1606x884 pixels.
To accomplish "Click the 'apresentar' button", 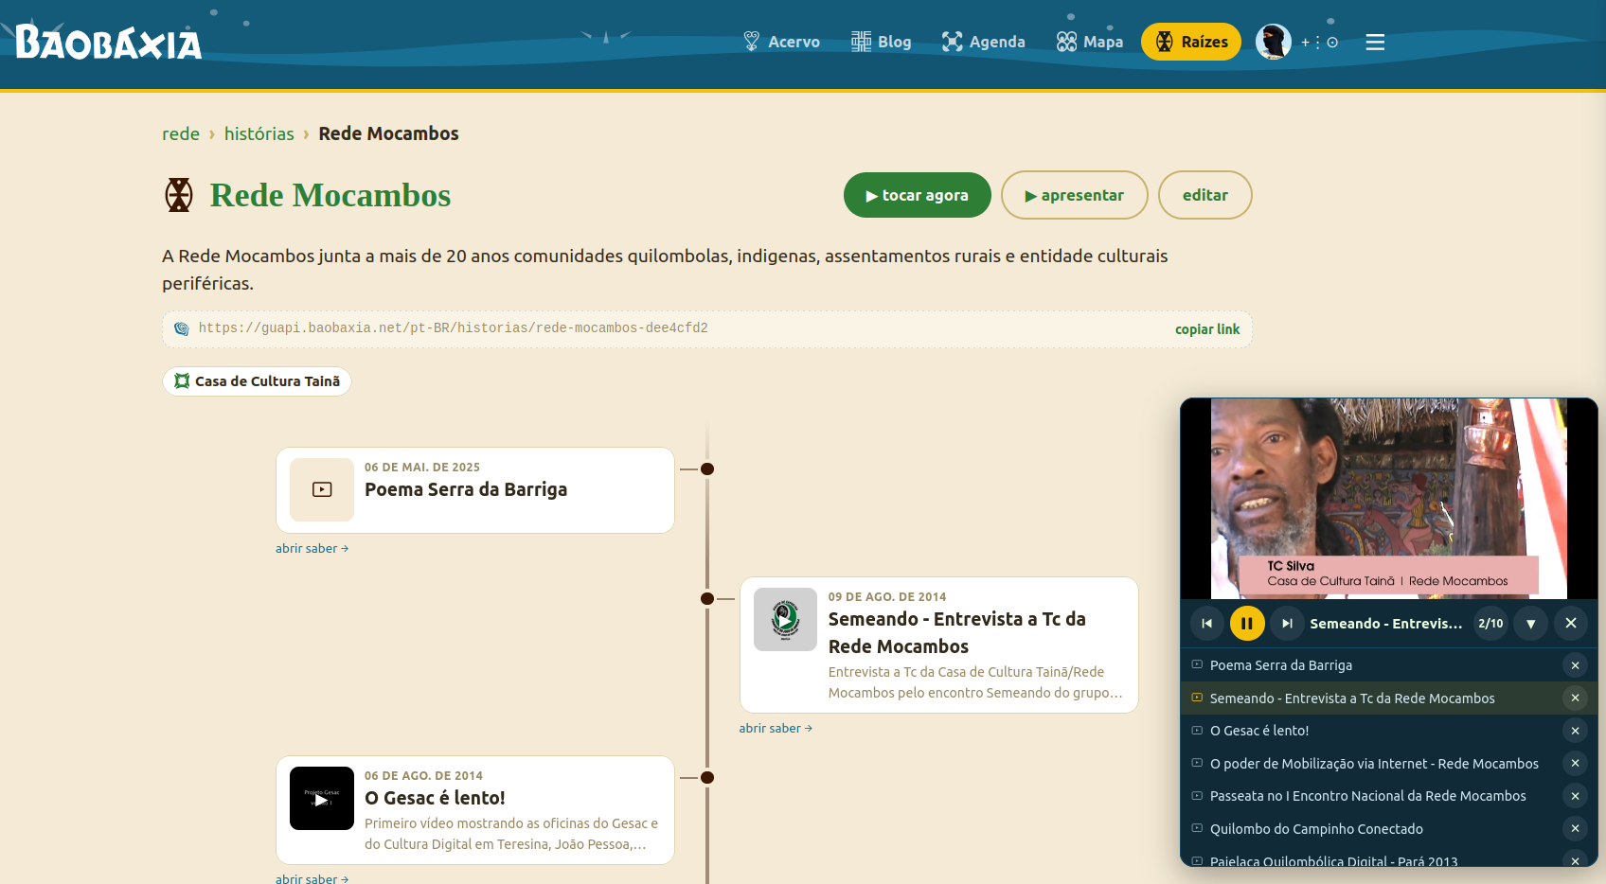I will (1075, 195).
